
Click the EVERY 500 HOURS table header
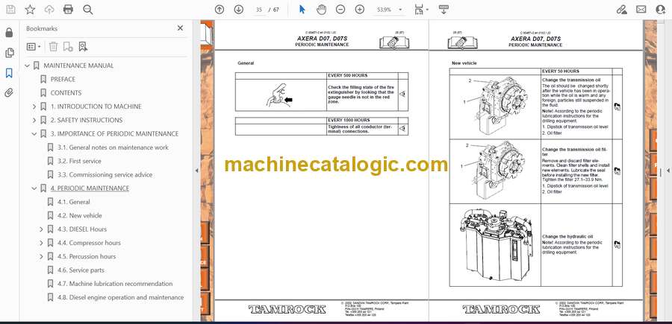pos(347,76)
